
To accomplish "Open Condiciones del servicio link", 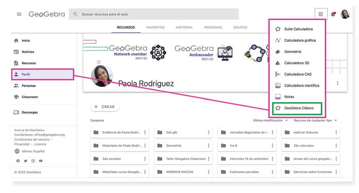I will coord(32,140).
